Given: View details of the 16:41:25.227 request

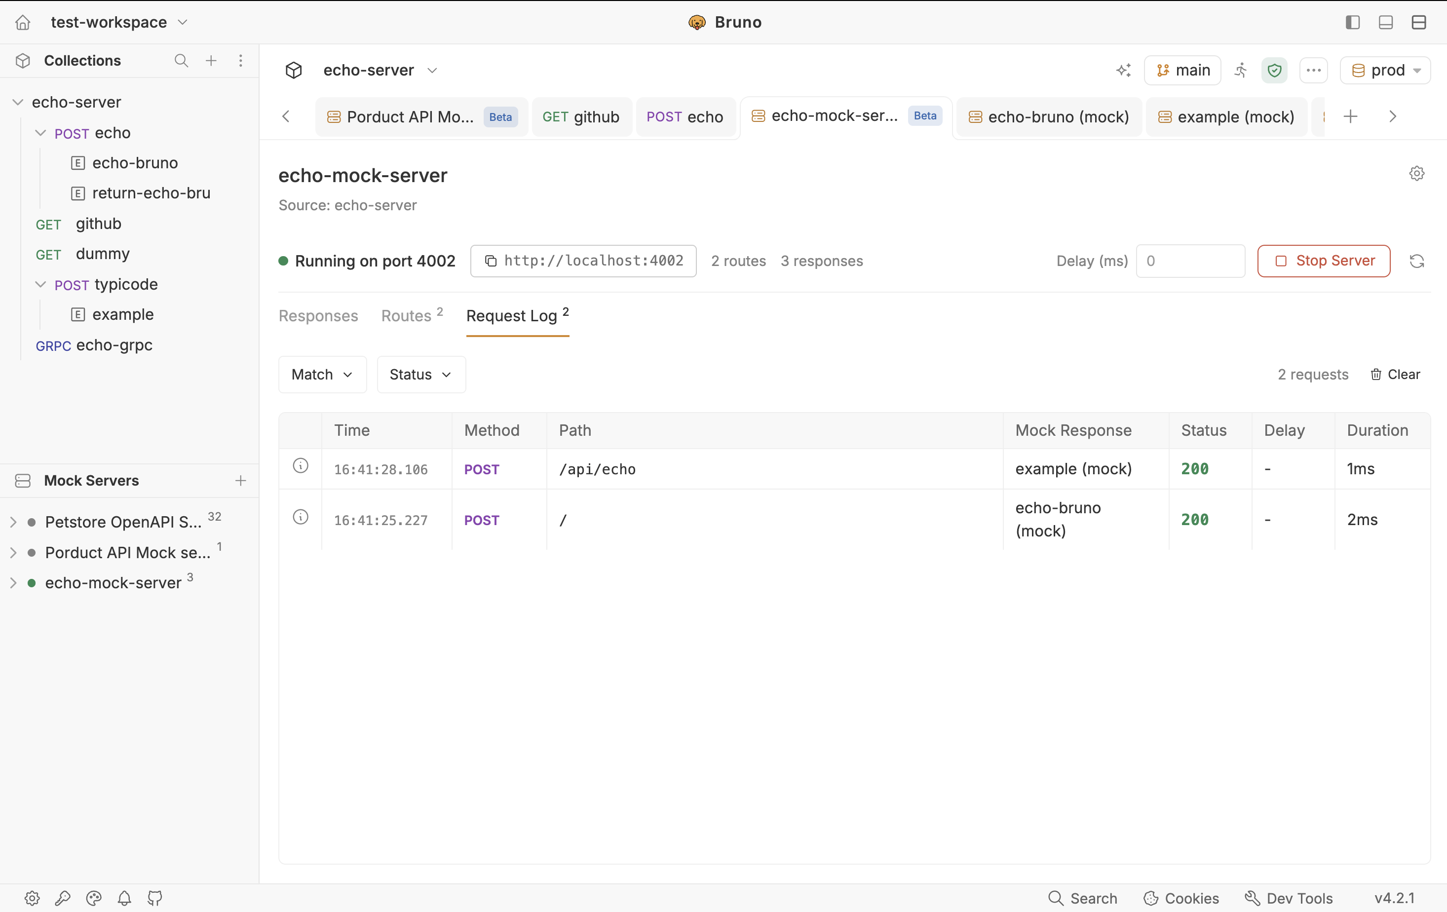Looking at the screenshot, I should coord(301,517).
